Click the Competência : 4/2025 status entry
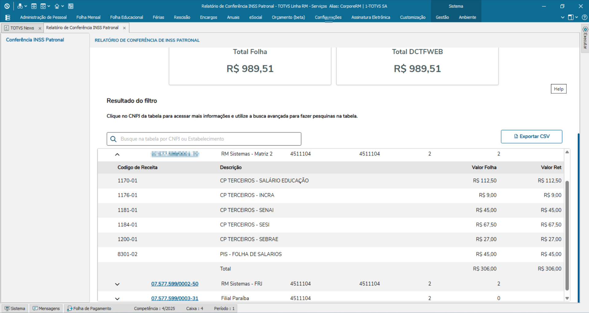Viewport: 589px width, 313px height. (x=154, y=308)
